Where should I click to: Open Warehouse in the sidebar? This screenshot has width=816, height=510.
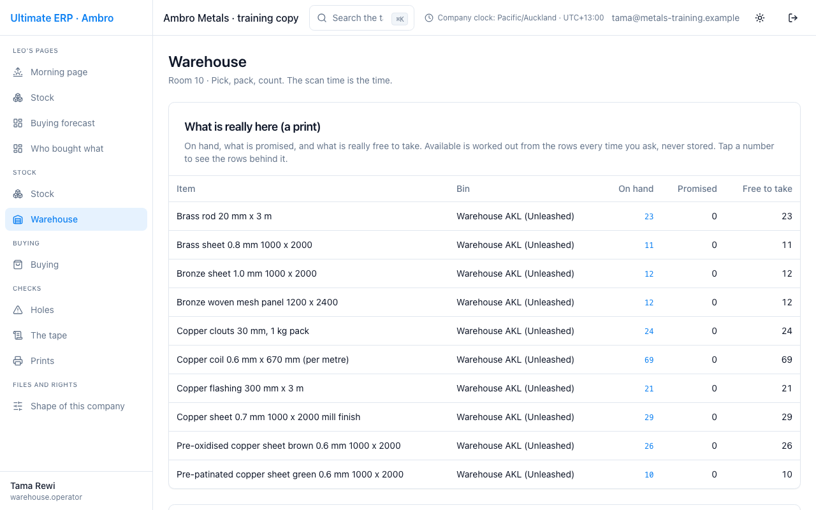pos(76,219)
